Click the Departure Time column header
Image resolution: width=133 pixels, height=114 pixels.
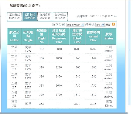click(59, 36)
